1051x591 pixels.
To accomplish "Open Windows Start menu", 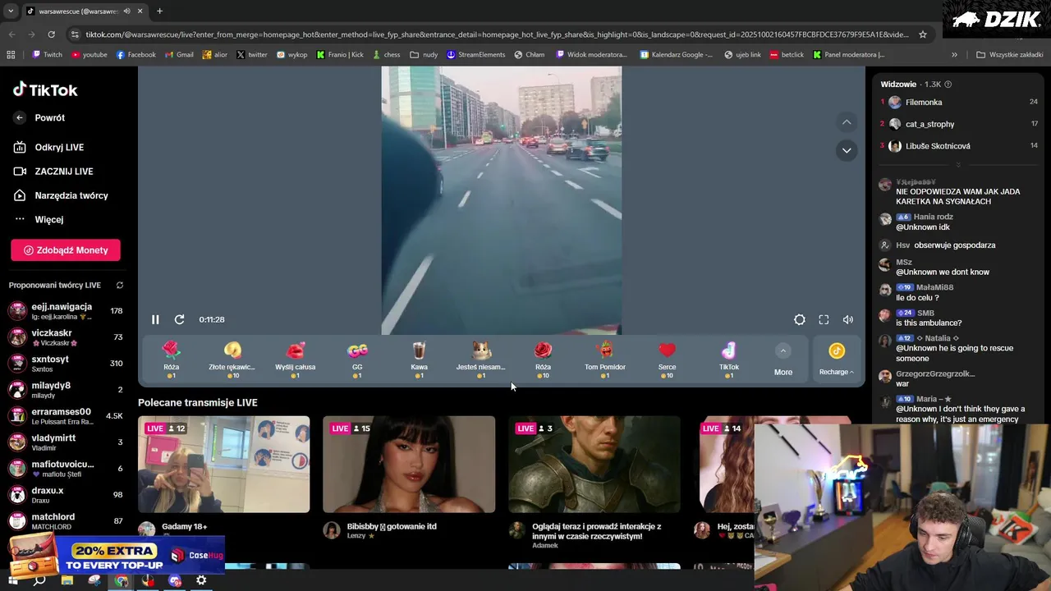I will point(12,580).
